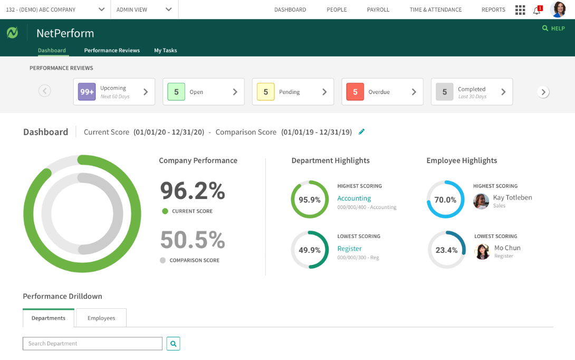
Task: Click the Accounting department link
Action: [x=354, y=198]
